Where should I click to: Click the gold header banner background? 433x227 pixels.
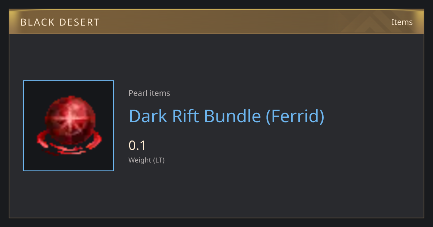pyautogui.click(x=216, y=22)
